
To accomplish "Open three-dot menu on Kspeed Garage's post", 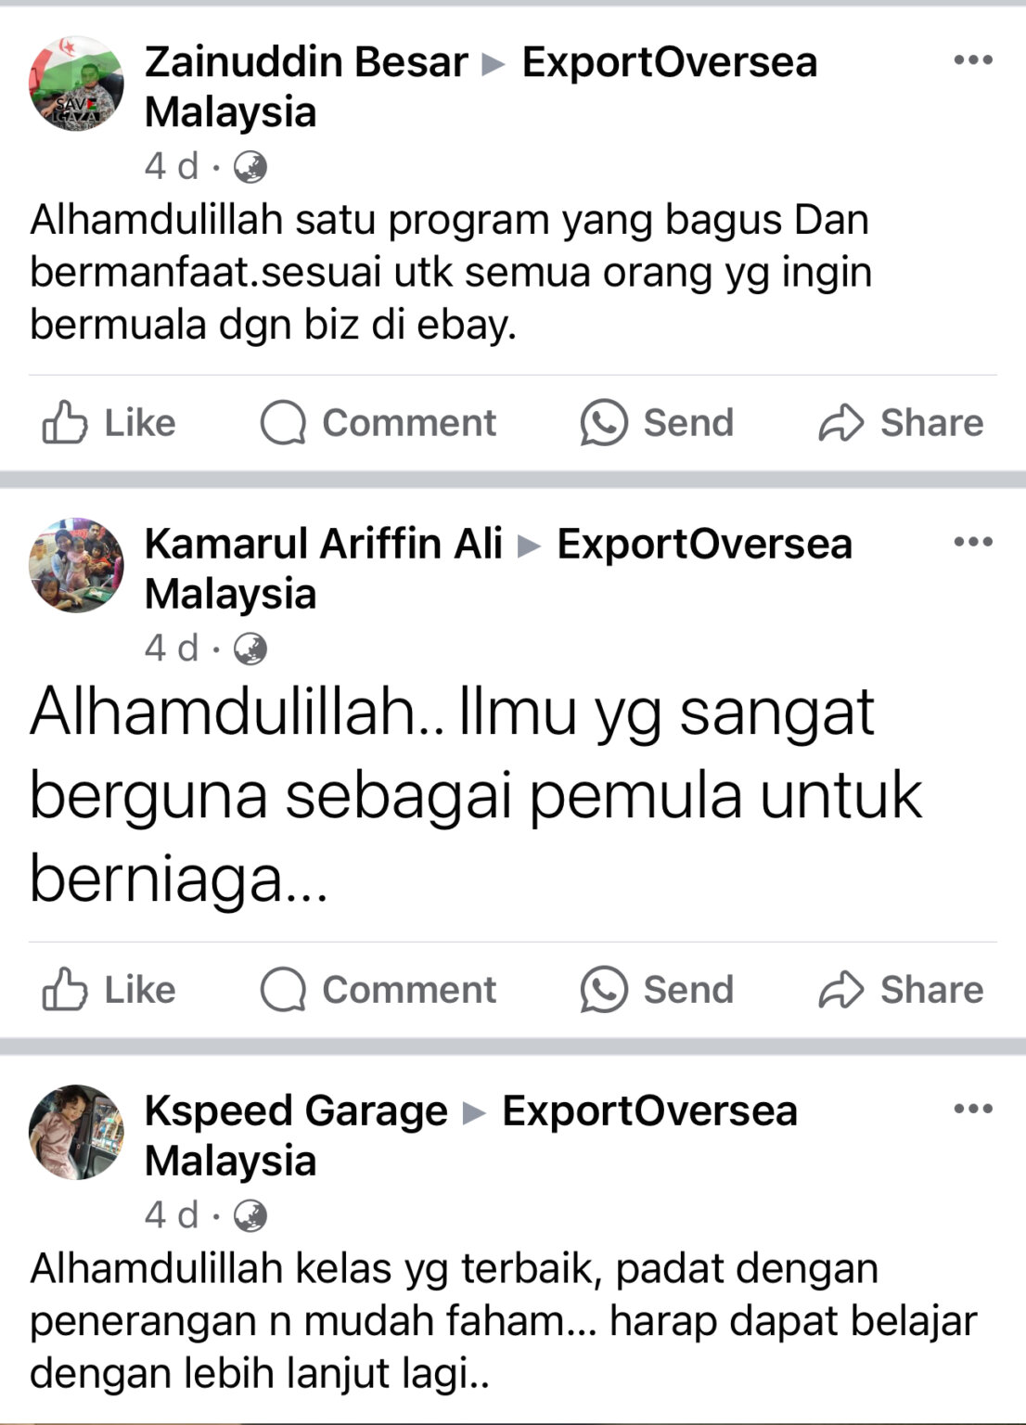I will (x=973, y=1109).
